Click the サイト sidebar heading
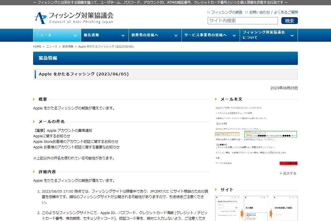The width and height of the screenshot is (331, 221). [227, 190]
